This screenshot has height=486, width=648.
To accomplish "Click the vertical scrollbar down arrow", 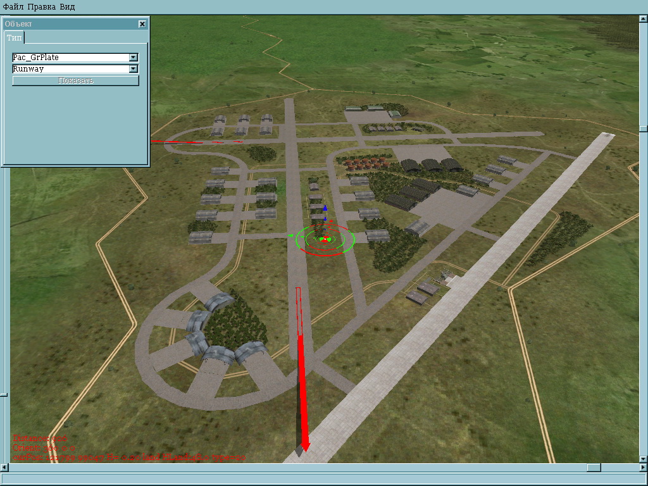I will 644,459.
